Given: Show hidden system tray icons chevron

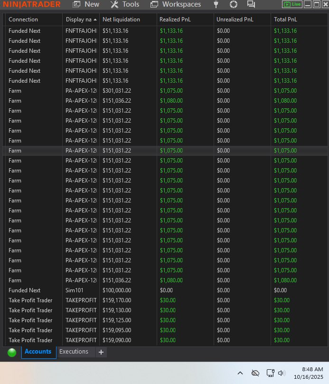Looking at the screenshot, I should coord(240,373).
